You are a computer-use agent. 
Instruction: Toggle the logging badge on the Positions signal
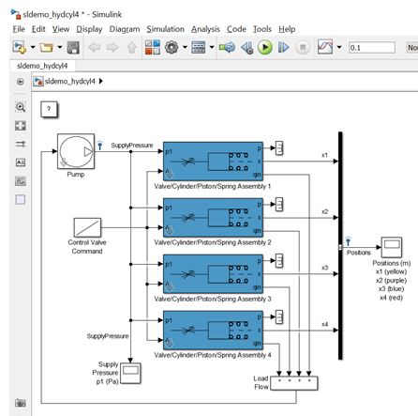click(x=349, y=241)
